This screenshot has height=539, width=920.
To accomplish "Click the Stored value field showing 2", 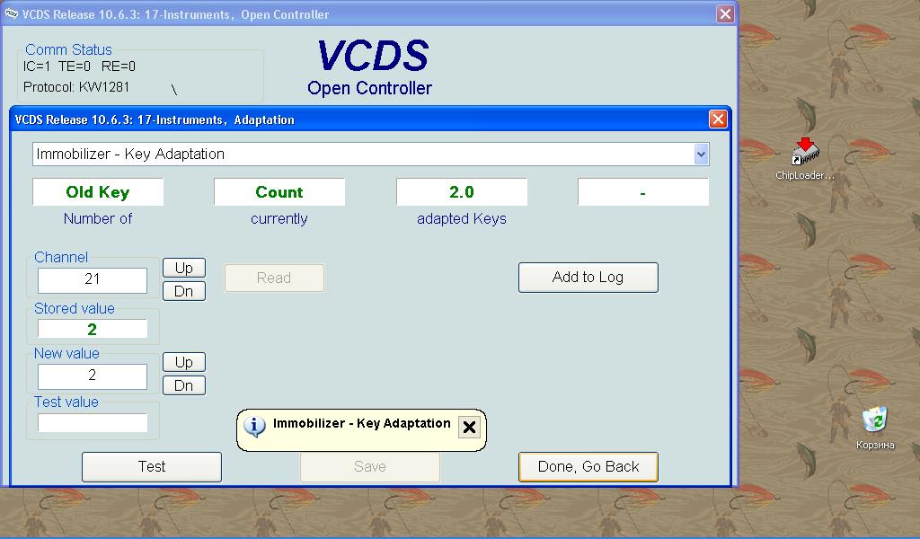I will tap(93, 329).
